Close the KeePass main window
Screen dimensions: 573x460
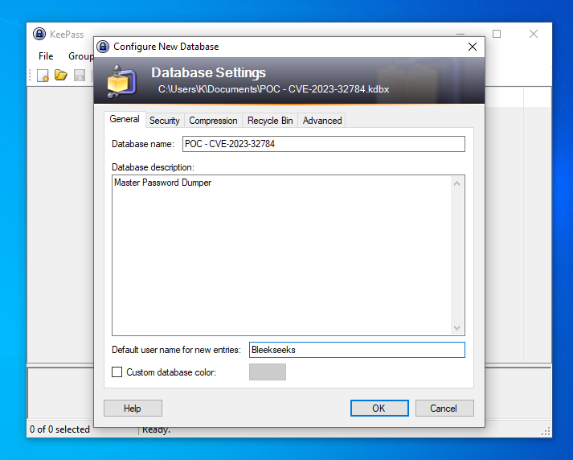pos(534,34)
